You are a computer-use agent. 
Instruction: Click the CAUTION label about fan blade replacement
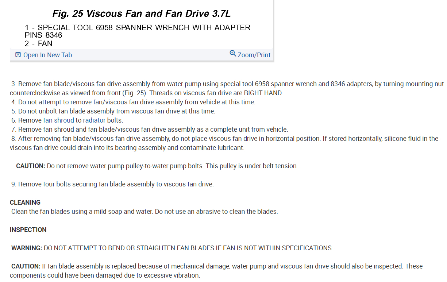[x=26, y=266]
